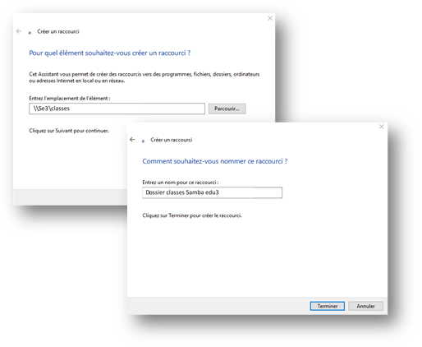This screenshot has height=347, width=422.
Task: Close the rear "Créer un raccourci" dialog
Action: 270,18
